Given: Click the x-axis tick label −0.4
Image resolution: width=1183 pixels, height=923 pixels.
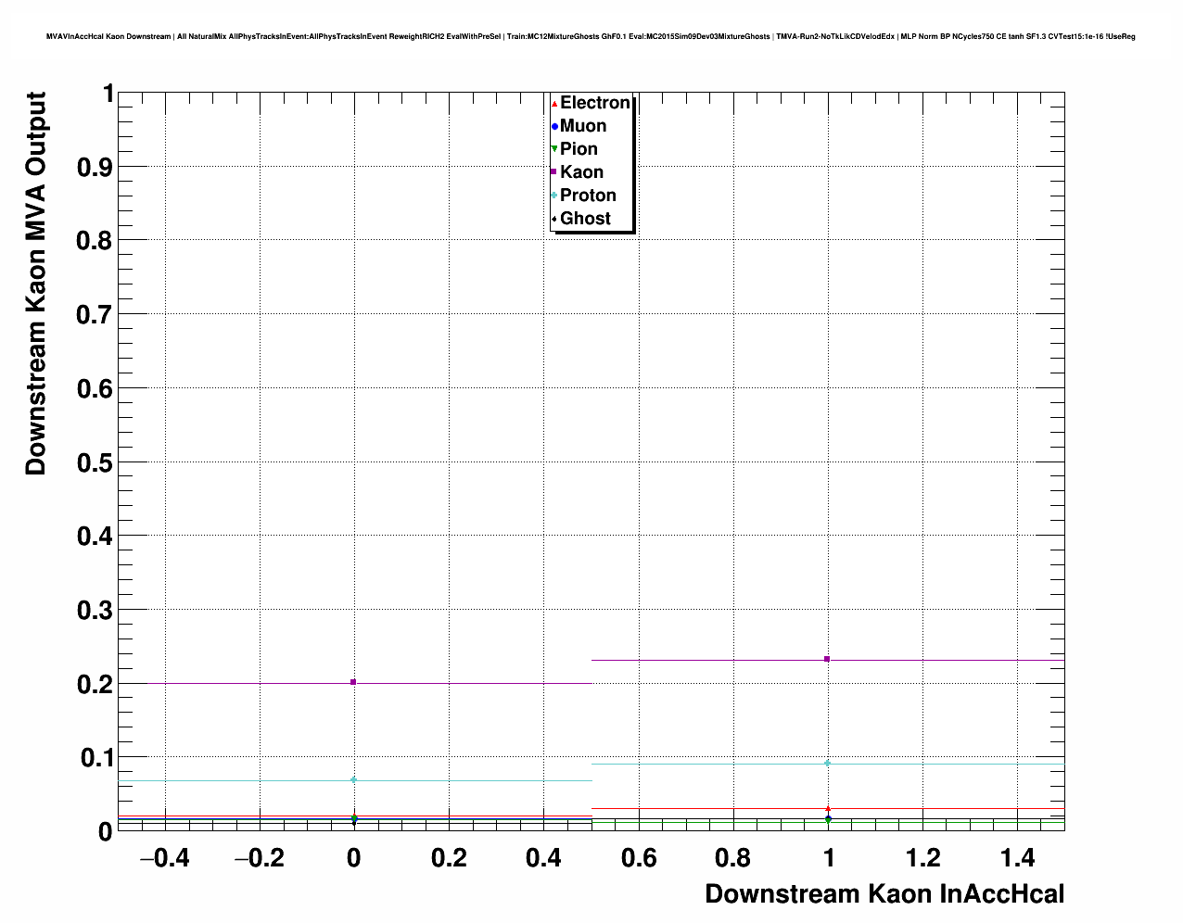Looking at the screenshot, I should (164, 858).
